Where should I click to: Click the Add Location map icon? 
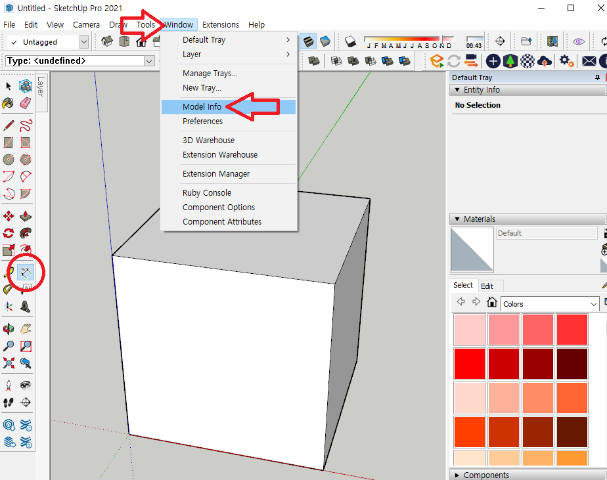(x=552, y=41)
